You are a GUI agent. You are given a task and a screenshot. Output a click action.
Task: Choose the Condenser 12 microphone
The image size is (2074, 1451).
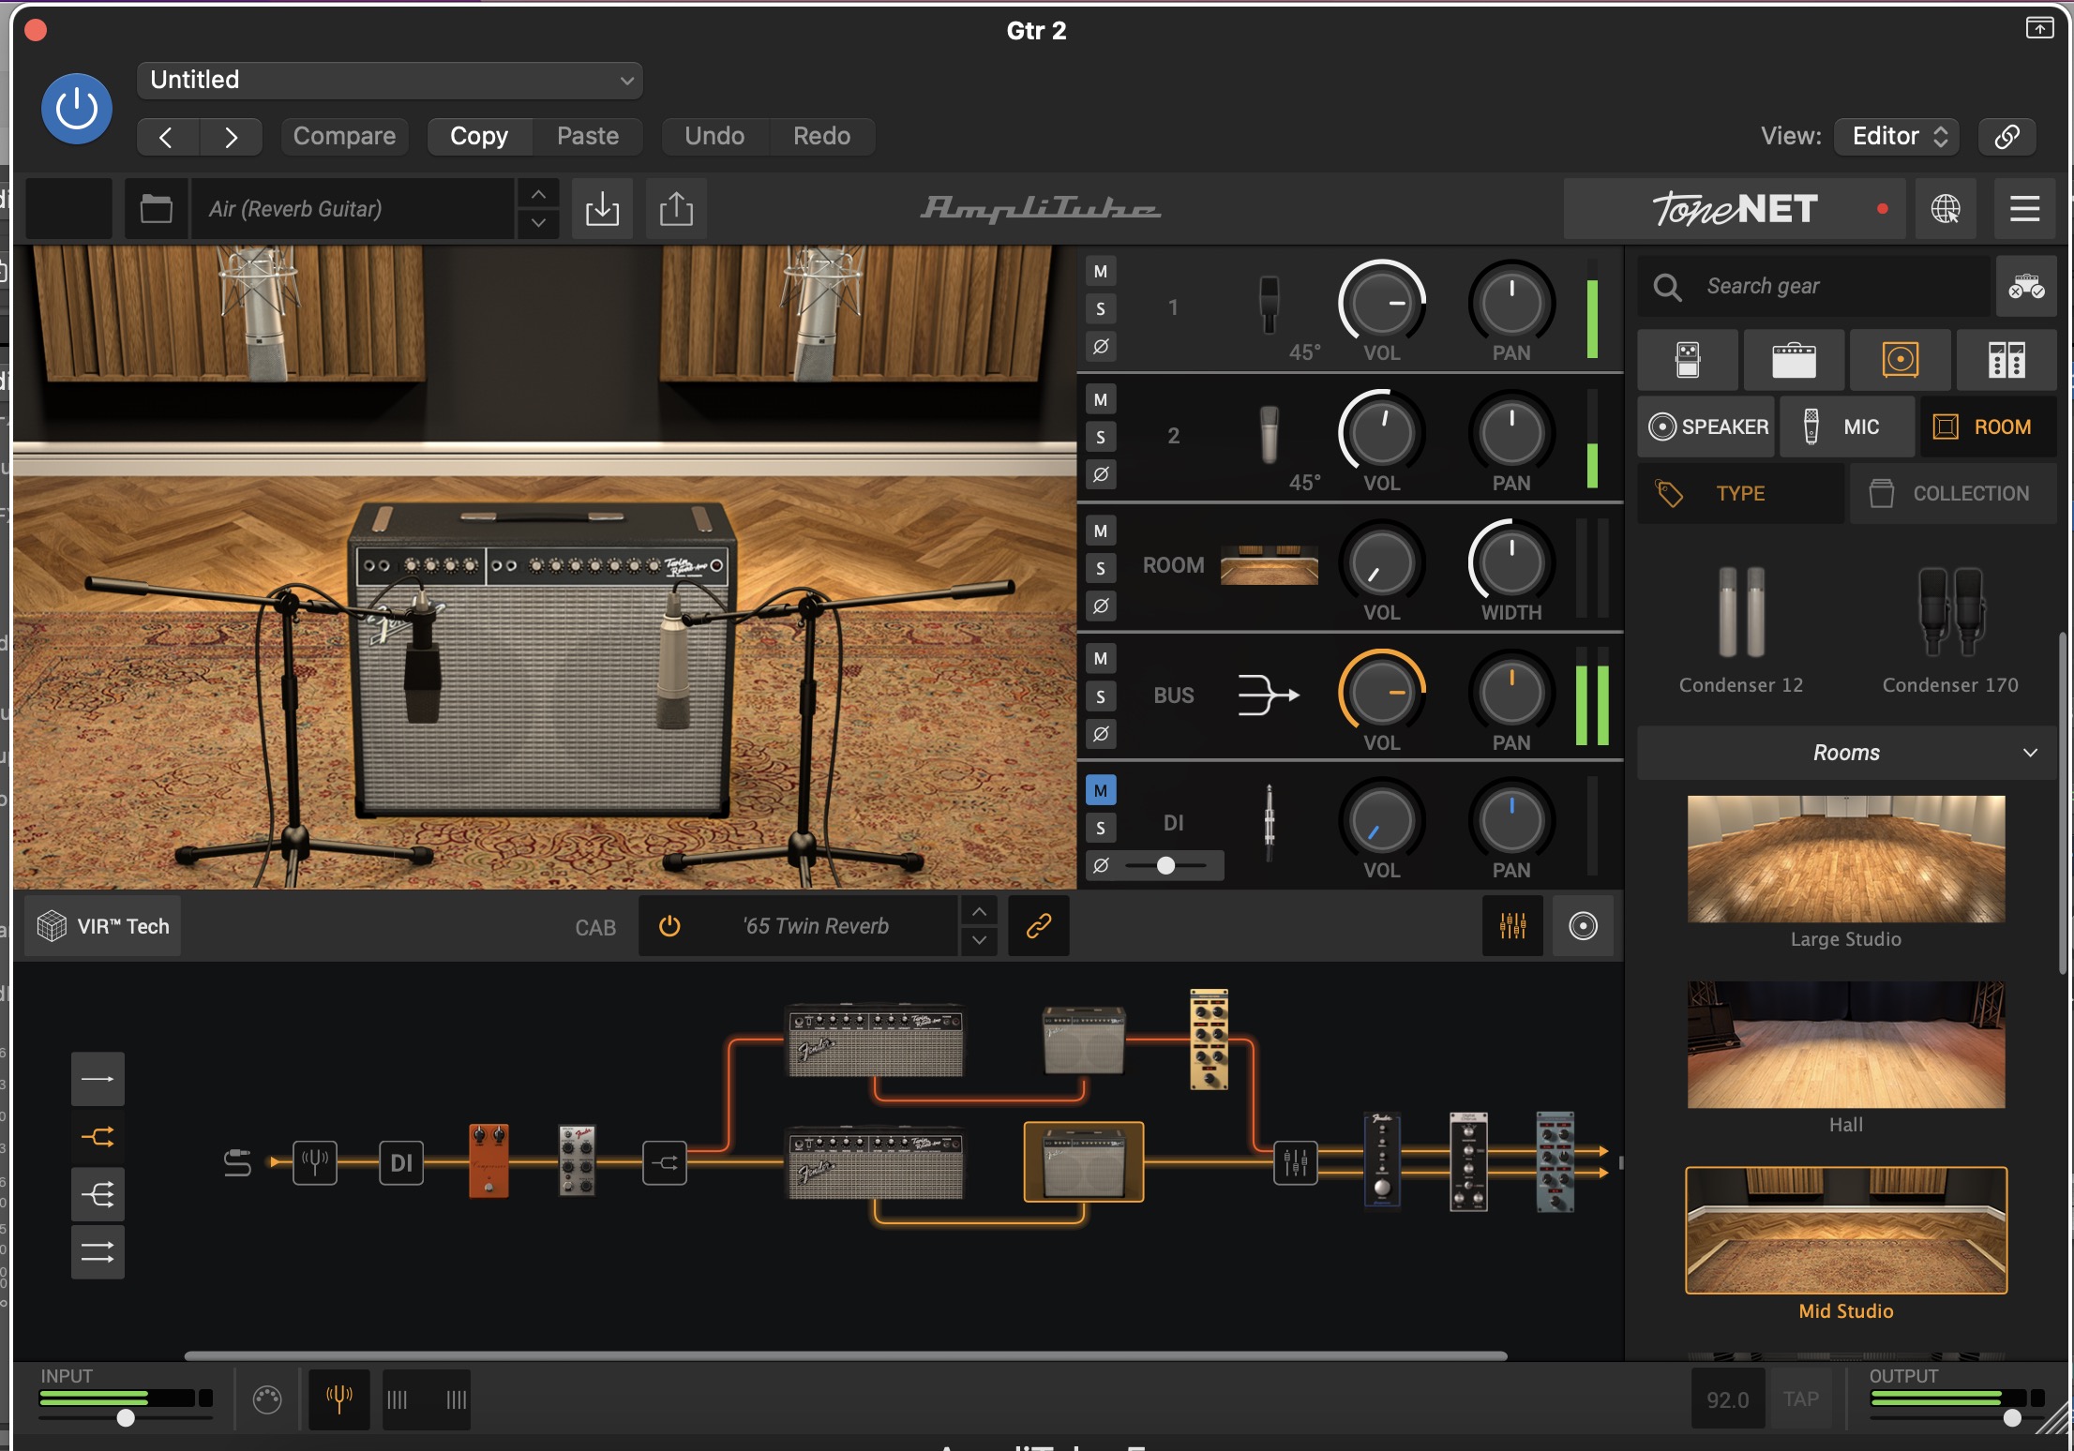[1741, 631]
